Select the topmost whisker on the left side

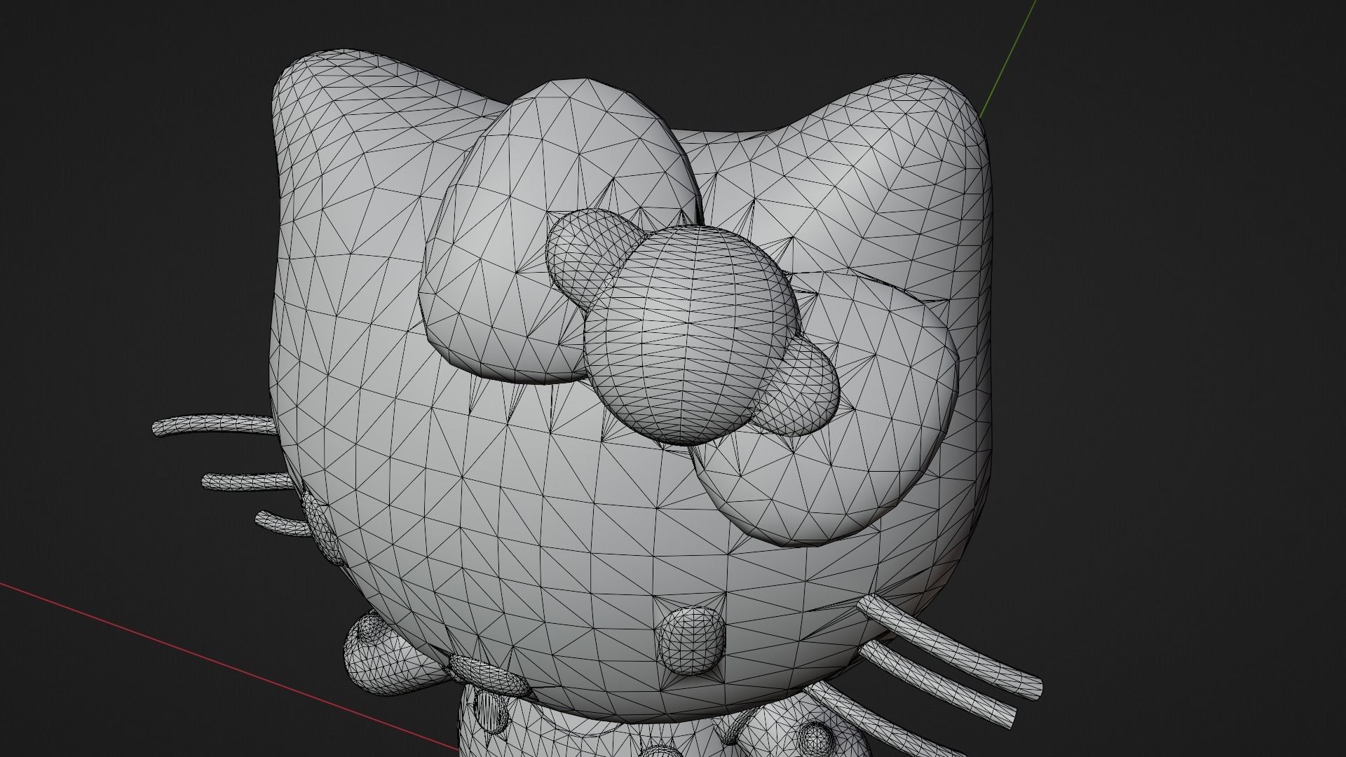point(214,425)
